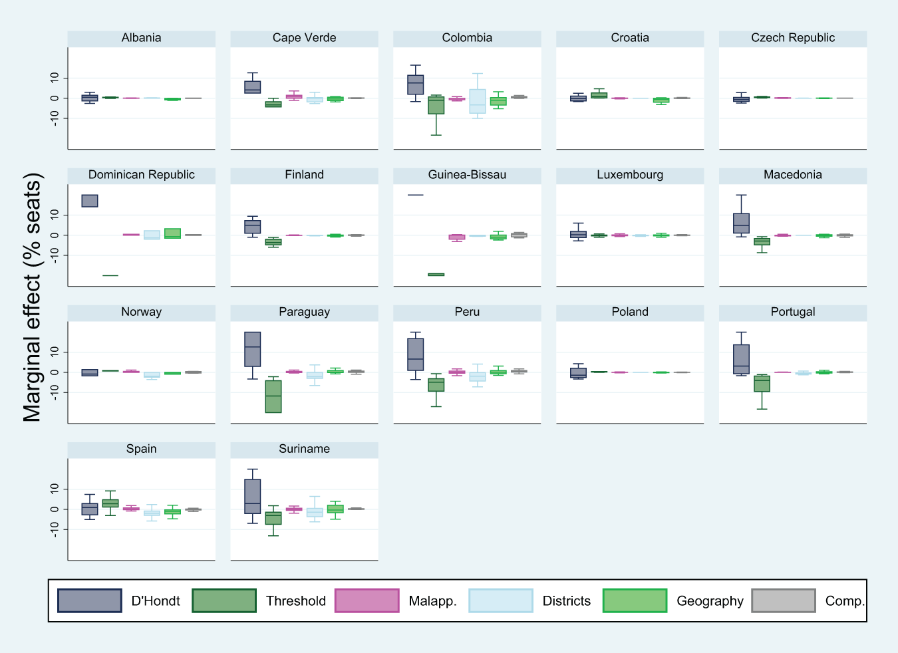
Task: Click the Dominican Republic D'Hondt box
Action: coord(90,201)
